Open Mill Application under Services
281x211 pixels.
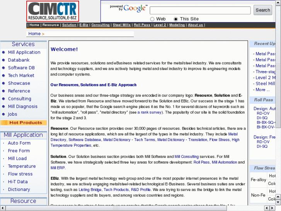(24, 52)
